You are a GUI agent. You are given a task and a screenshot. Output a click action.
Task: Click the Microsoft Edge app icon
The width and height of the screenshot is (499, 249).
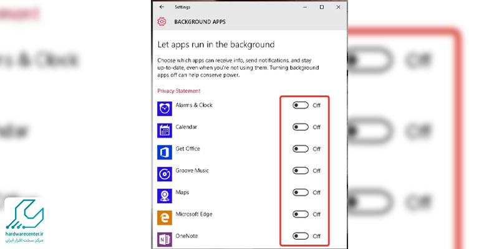[x=165, y=217]
